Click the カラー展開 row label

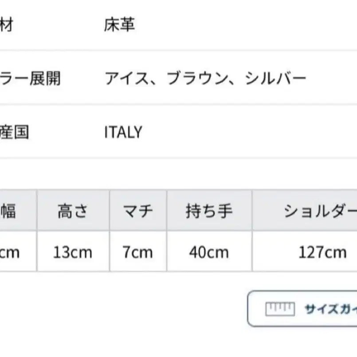pos(30,78)
